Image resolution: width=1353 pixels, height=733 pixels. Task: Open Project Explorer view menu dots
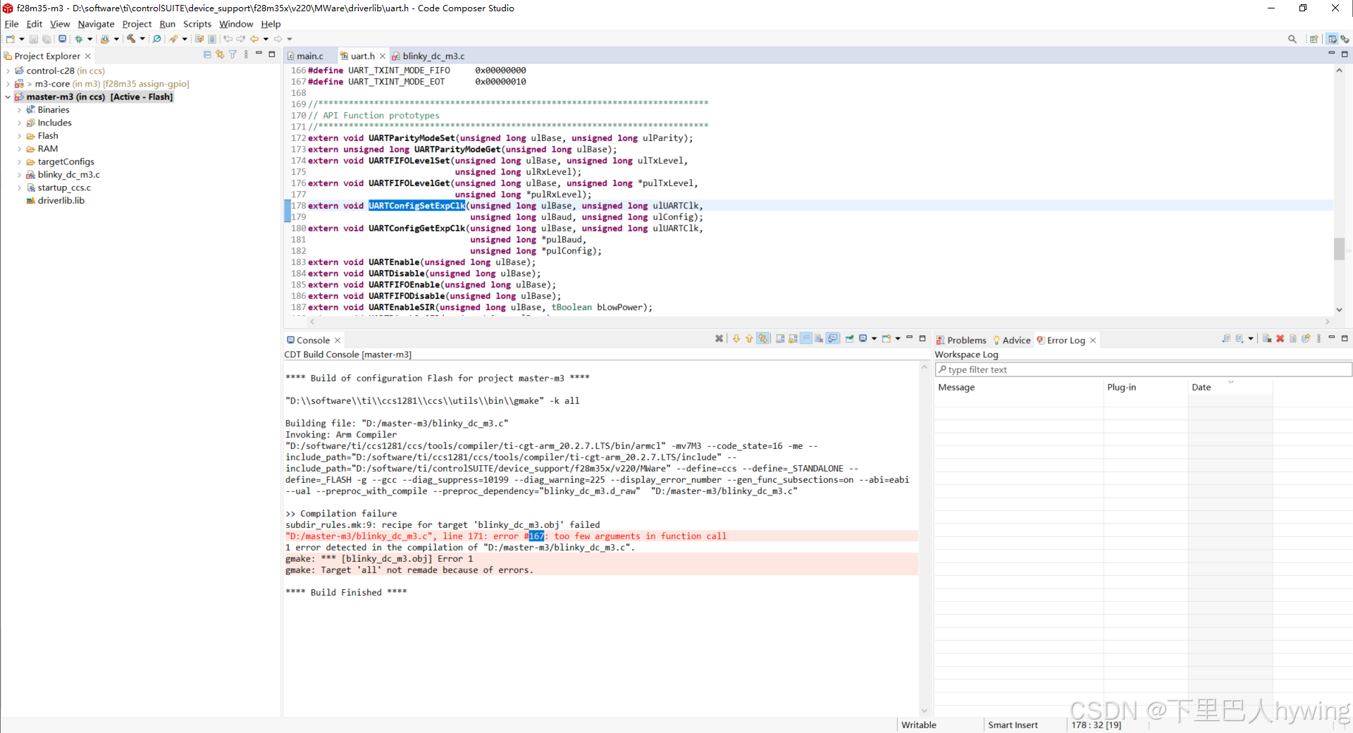click(x=246, y=54)
